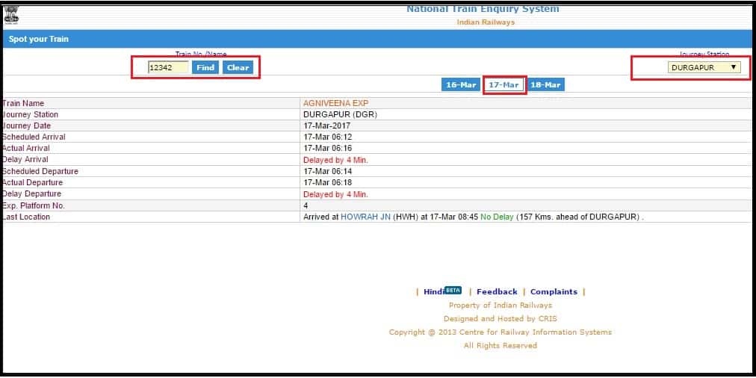Click scheduled departure 17-Mar 06:14
This screenshot has width=756, height=378.
point(327,171)
